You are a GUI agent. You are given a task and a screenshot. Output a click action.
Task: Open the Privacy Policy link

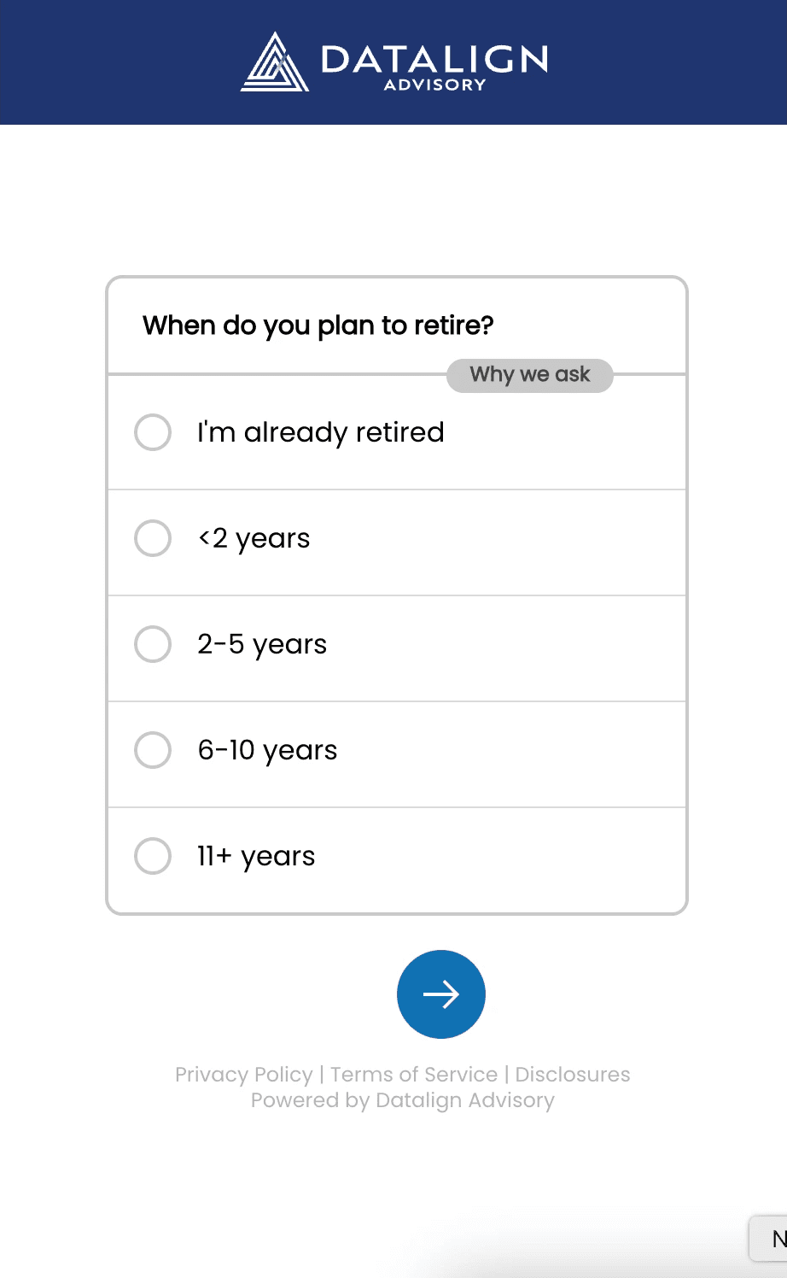pyautogui.click(x=243, y=1074)
